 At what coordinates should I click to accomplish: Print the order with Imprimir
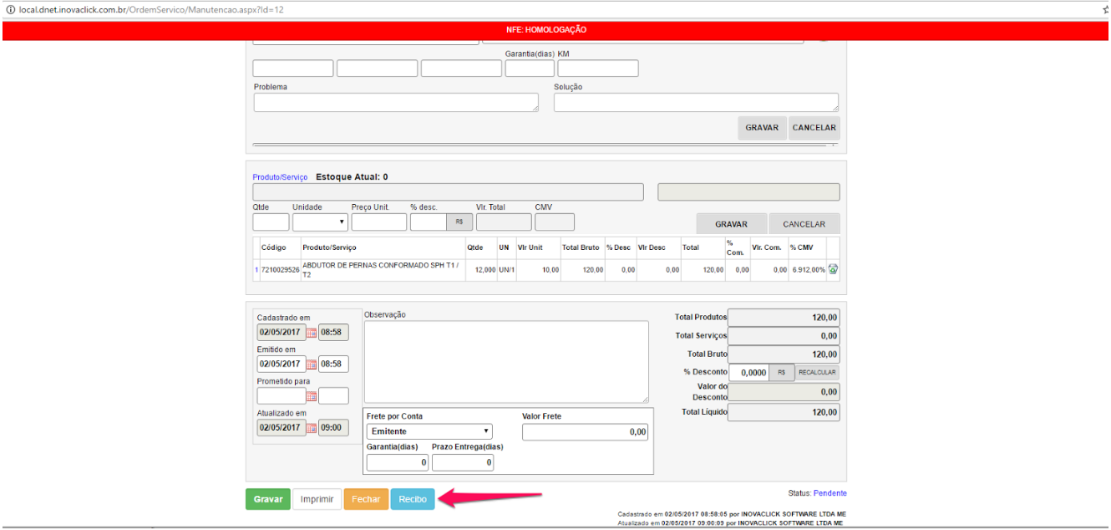(317, 499)
